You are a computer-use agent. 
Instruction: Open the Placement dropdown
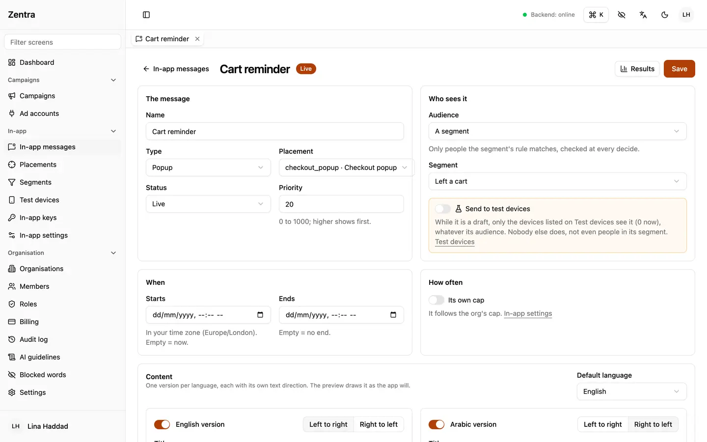(347, 167)
